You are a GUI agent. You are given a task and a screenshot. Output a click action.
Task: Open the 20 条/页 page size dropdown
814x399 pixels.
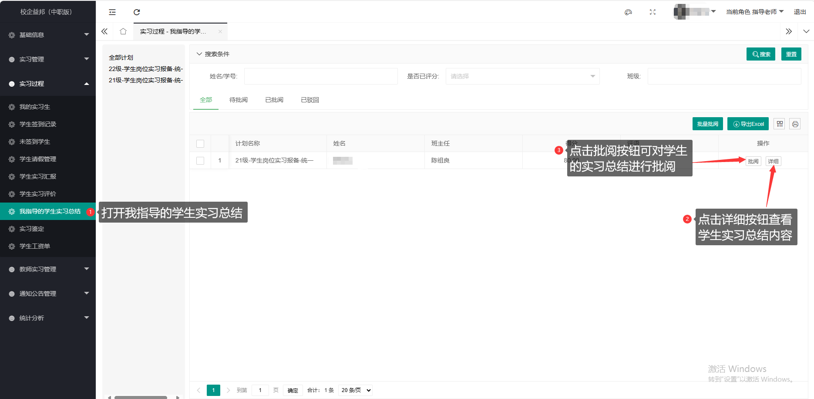pos(356,390)
